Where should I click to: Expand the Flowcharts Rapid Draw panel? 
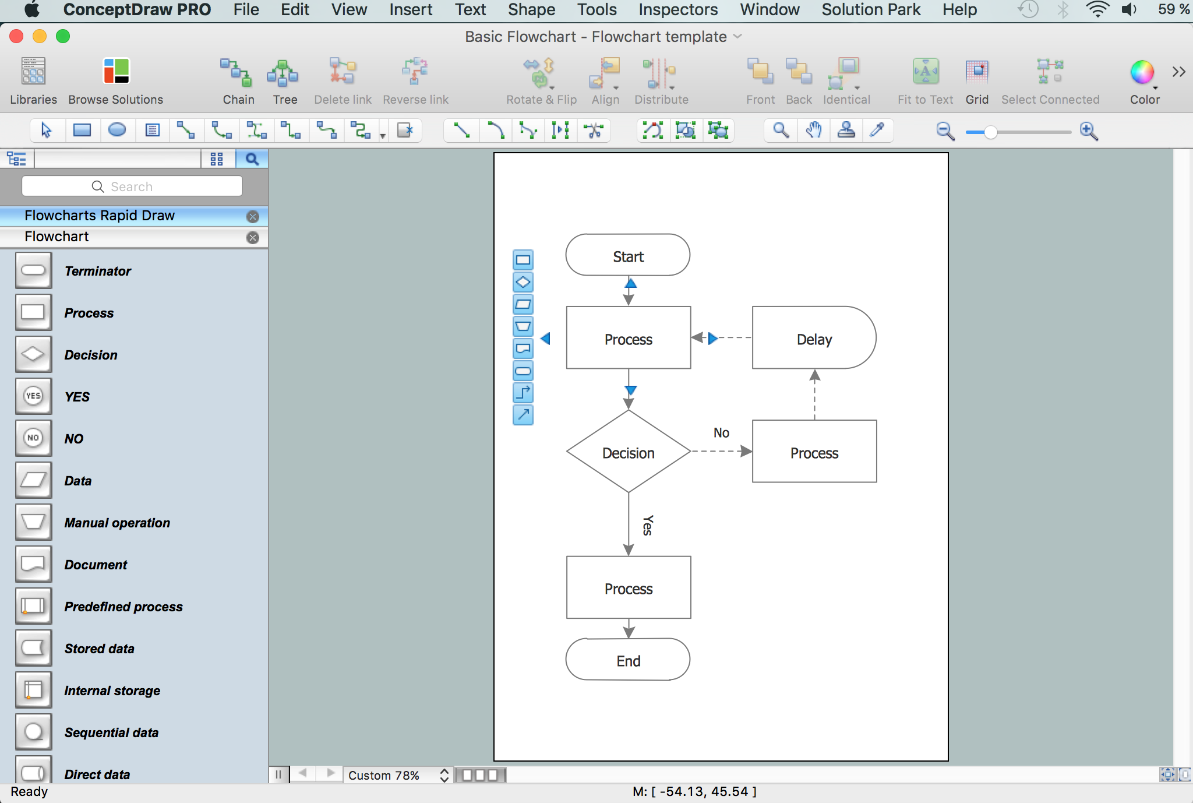pyautogui.click(x=98, y=215)
